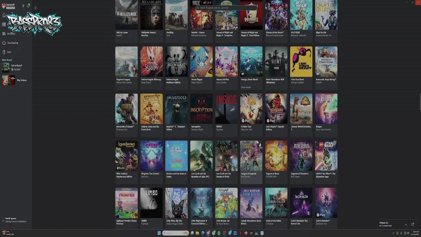421x237 pixels.
Task: Click the taskbar search box
Action: tap(175, 233)
